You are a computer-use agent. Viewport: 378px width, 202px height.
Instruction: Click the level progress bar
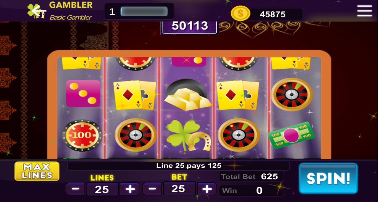[x=144, y=12]
